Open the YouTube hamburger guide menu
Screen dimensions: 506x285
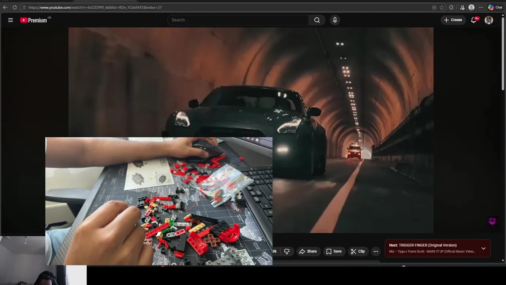pyautogui.click(x=11, y=20)
